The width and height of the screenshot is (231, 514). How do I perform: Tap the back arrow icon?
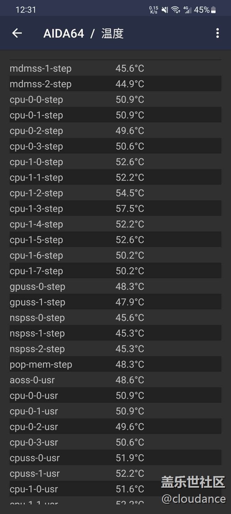pos(17,33)
